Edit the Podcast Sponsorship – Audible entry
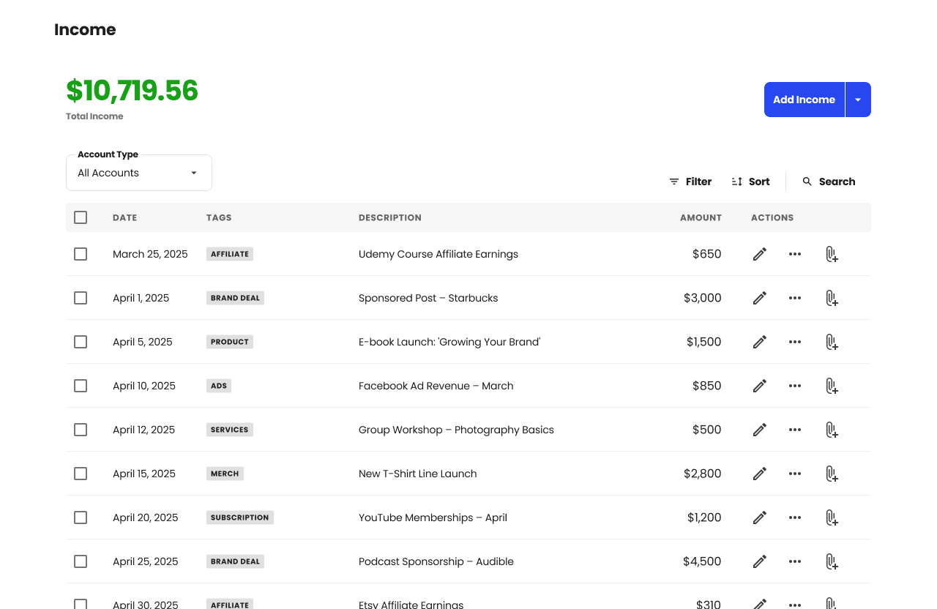This screenshot has height=609, width=937. (759, 561)
